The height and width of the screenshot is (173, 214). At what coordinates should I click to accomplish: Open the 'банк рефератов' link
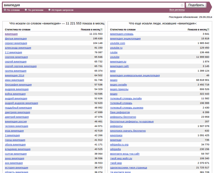point(120,112)
